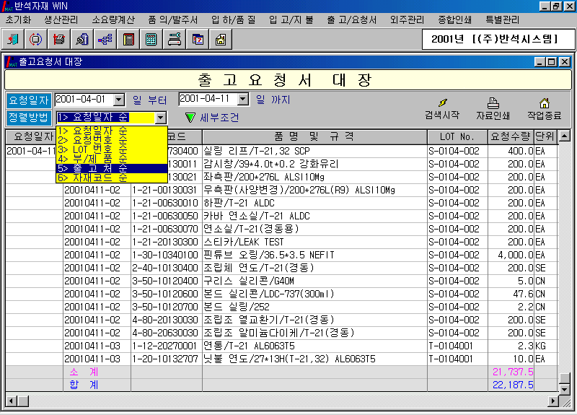
Task: Open the 생산관리 menu
Action: point(63,19)
